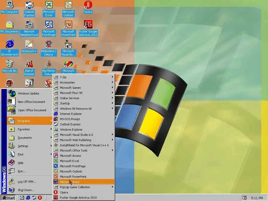The image size is (268, 201).
Task: Launch Opera from the Quick Launch bar
Action: point(40,198)
